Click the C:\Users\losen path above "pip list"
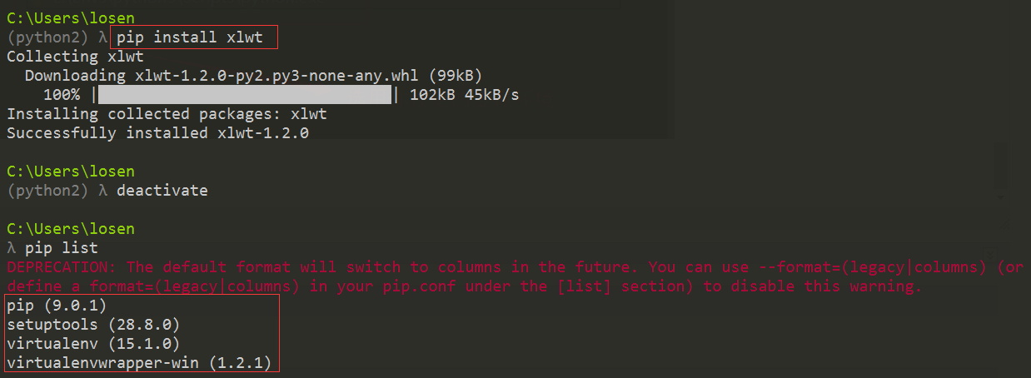The height and width of the screenshot is (378, 1031). (70, 229)
